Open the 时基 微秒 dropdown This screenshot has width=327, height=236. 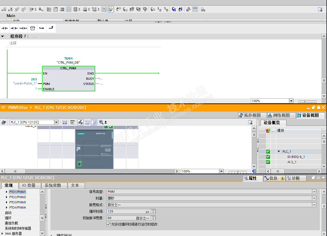pos(314,198)
